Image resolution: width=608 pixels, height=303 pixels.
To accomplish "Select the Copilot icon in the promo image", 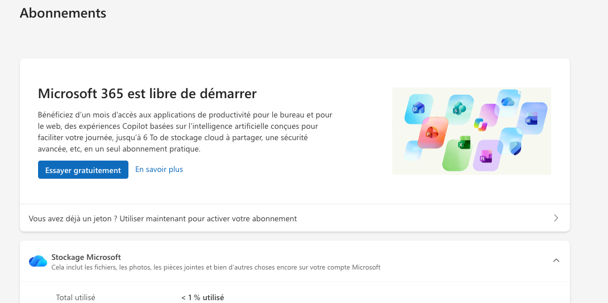I will coord(480,124).
